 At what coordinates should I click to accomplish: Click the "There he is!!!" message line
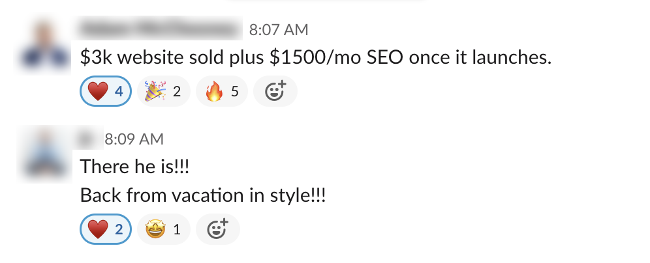135,167
